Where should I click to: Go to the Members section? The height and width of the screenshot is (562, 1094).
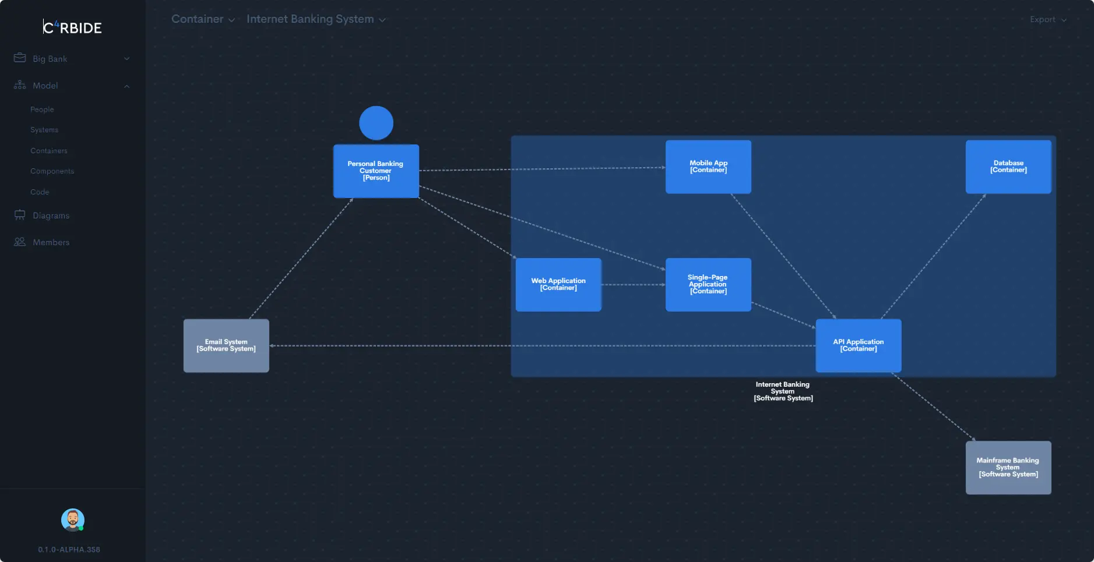tap(51, 242)
